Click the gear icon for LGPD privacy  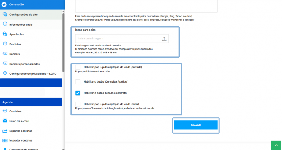(x=5, y=73)
